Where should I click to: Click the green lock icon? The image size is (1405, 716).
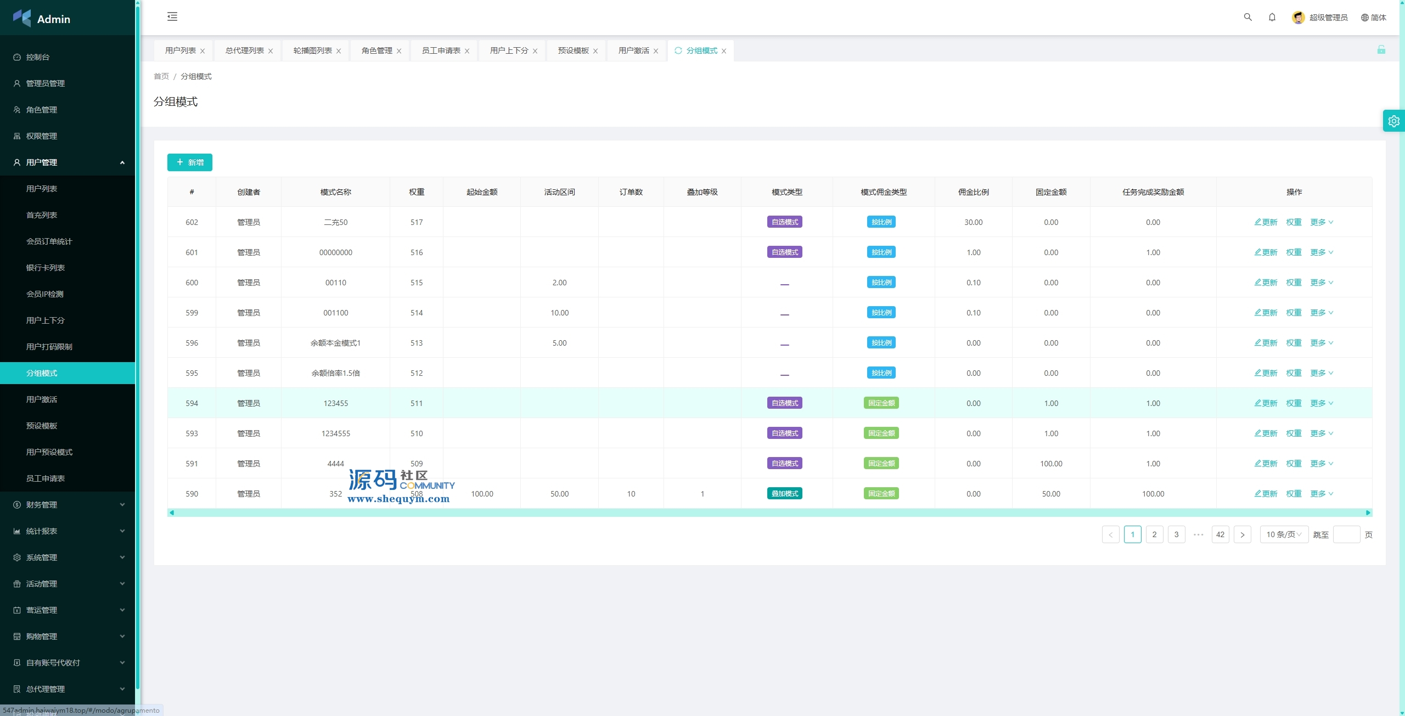[x=1381, y=50]
